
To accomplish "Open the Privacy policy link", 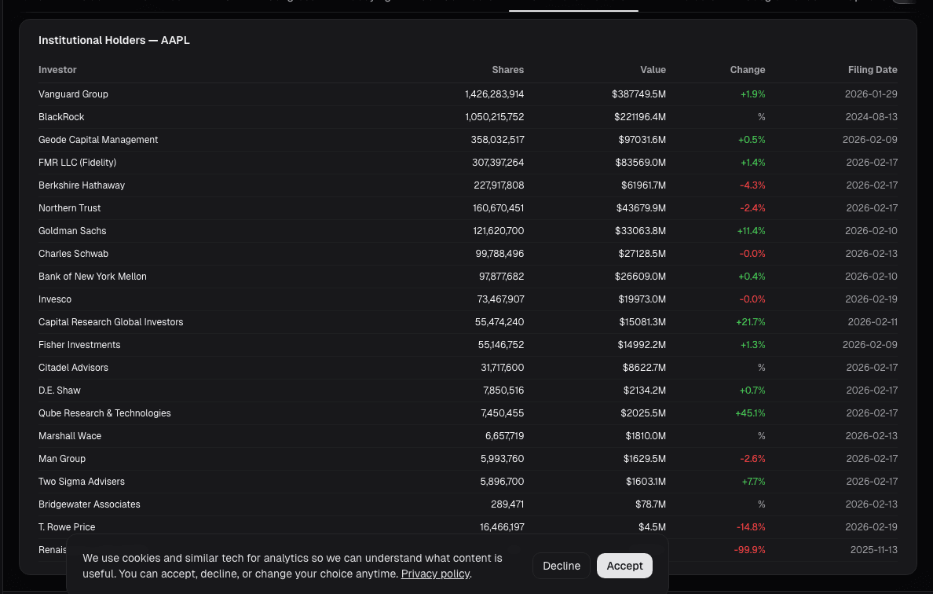I will [x=435, y=574].
